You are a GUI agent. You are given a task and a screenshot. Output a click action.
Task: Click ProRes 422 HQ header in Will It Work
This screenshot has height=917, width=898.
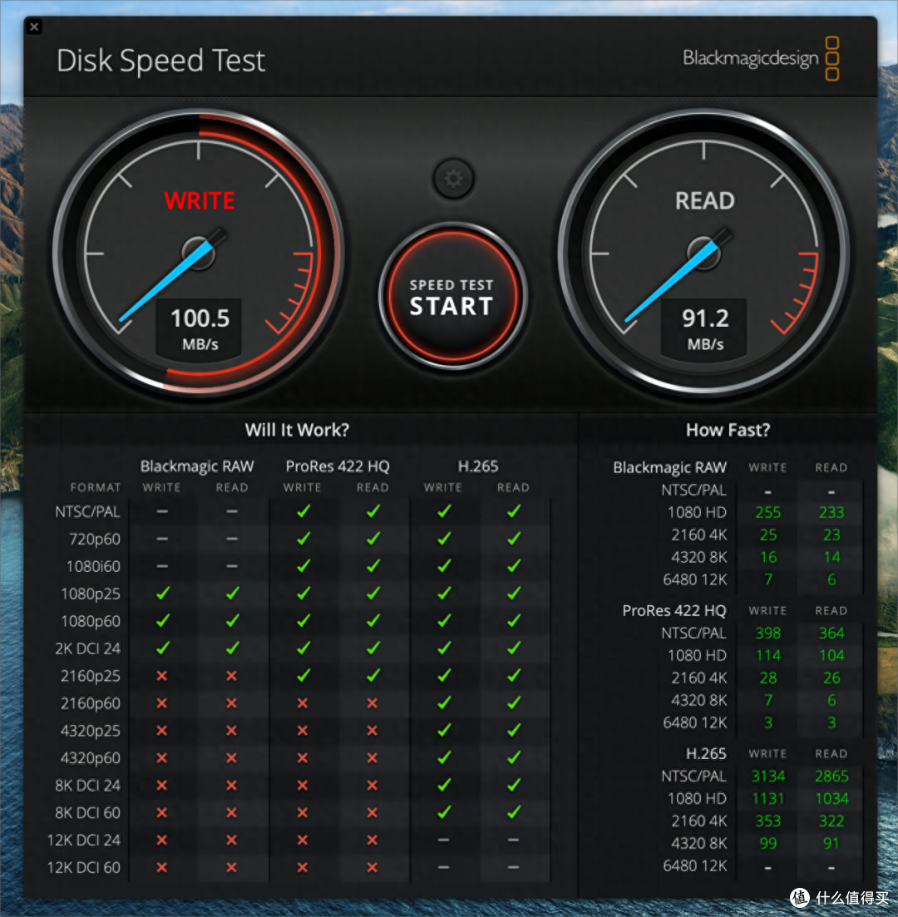tap(338, 466)
